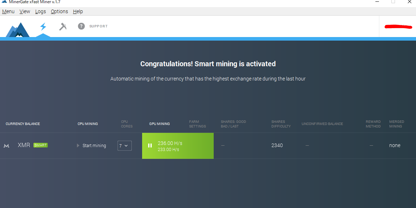
Task: Click the green SMART badge
Action: 41,145
